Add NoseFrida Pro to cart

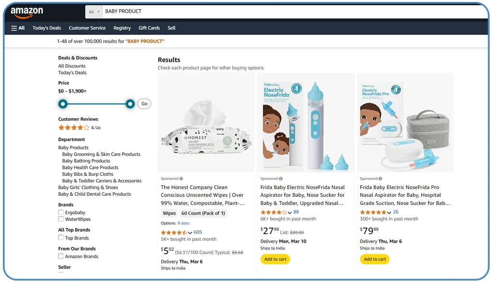pyautogui.click(x=375, y=259)
